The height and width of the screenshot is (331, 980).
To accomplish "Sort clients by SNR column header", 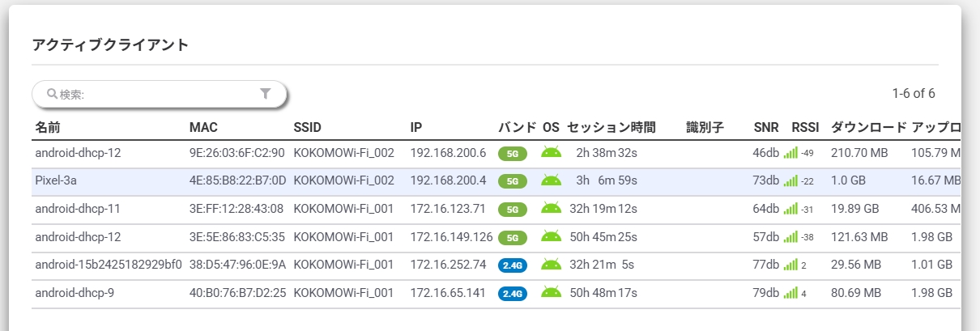I will click(765, 127).
